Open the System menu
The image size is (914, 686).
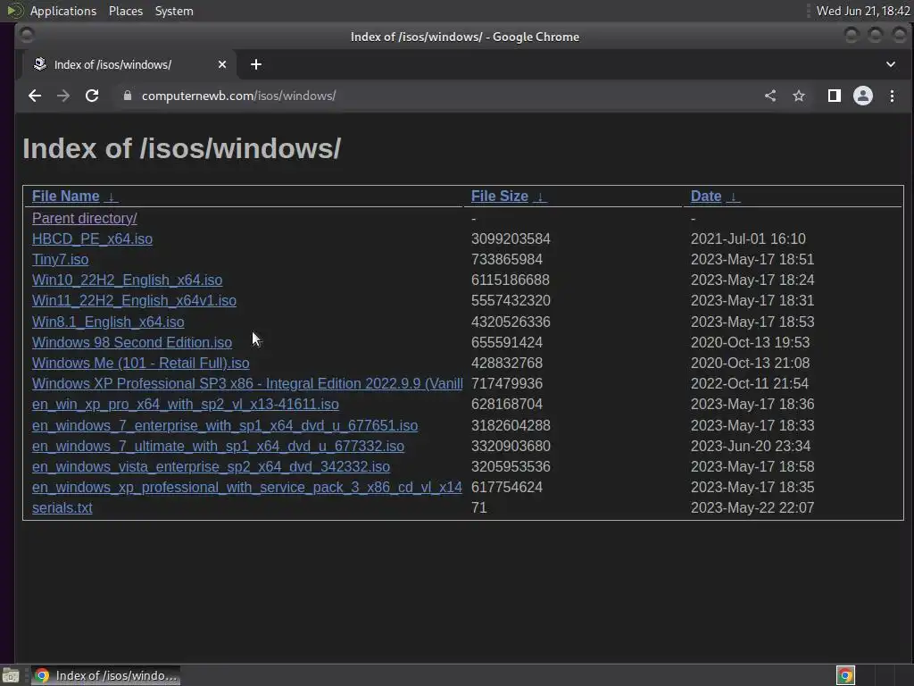point(174,11)
